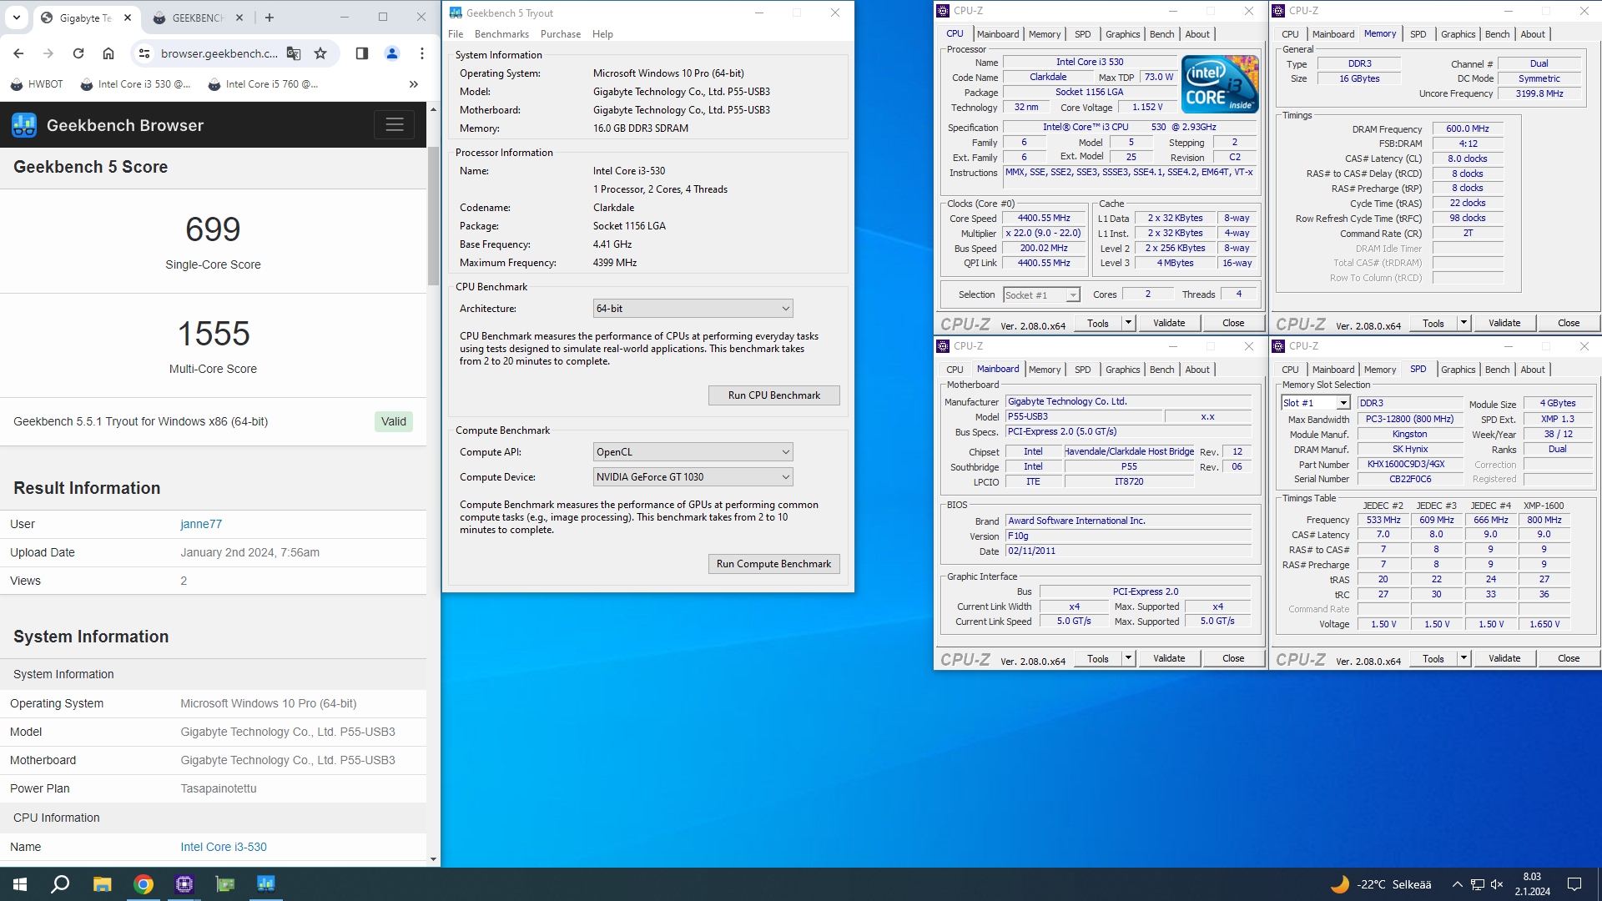Select the BIOS Version F10g field
The height and width of the screenshot is (901, 1602).
[1129, 536]
